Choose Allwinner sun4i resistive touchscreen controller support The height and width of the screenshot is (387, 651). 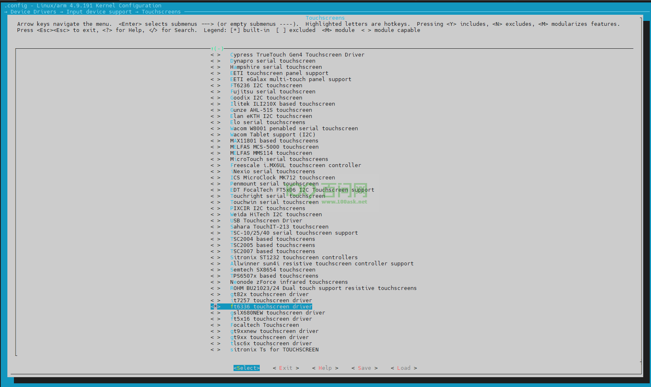click(x=322, y=263)
